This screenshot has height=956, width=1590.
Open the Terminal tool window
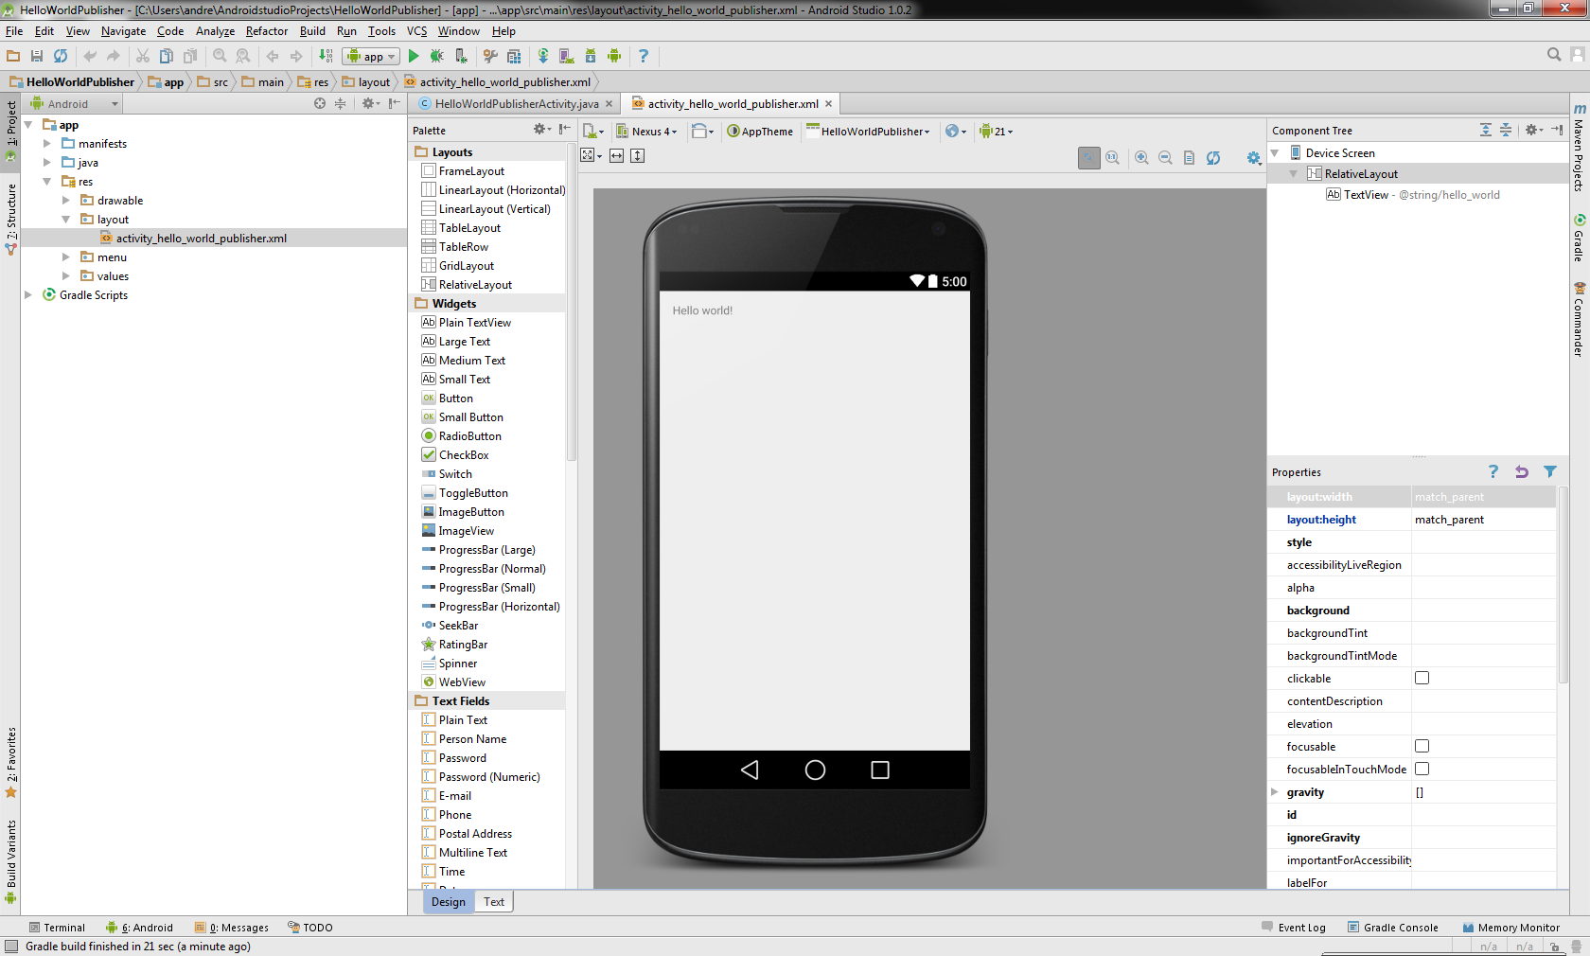57,928
